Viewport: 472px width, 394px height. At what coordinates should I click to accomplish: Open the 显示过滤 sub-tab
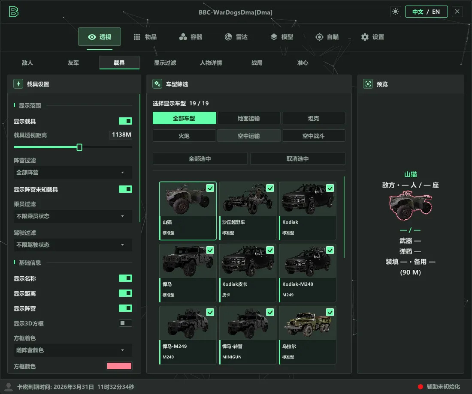165,63
